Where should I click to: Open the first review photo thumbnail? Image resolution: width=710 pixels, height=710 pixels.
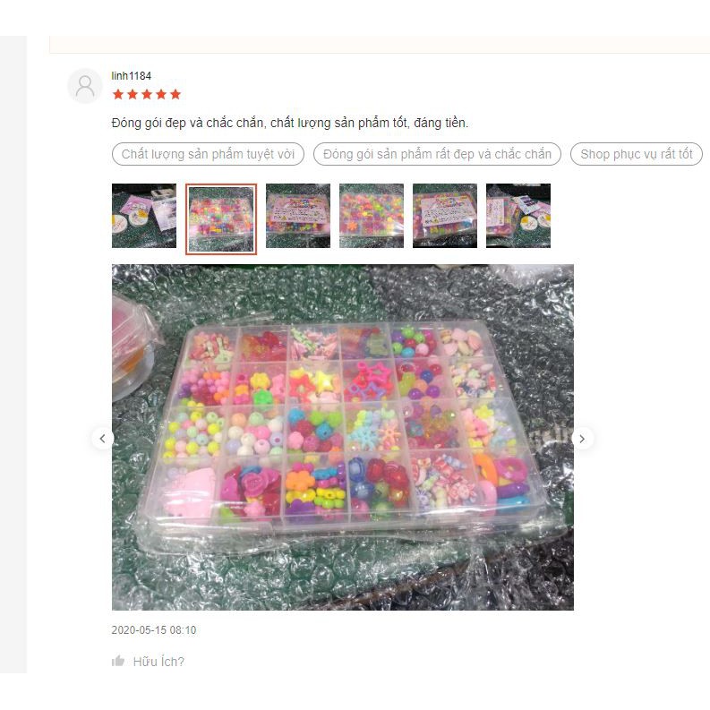(x=144, y=216)
